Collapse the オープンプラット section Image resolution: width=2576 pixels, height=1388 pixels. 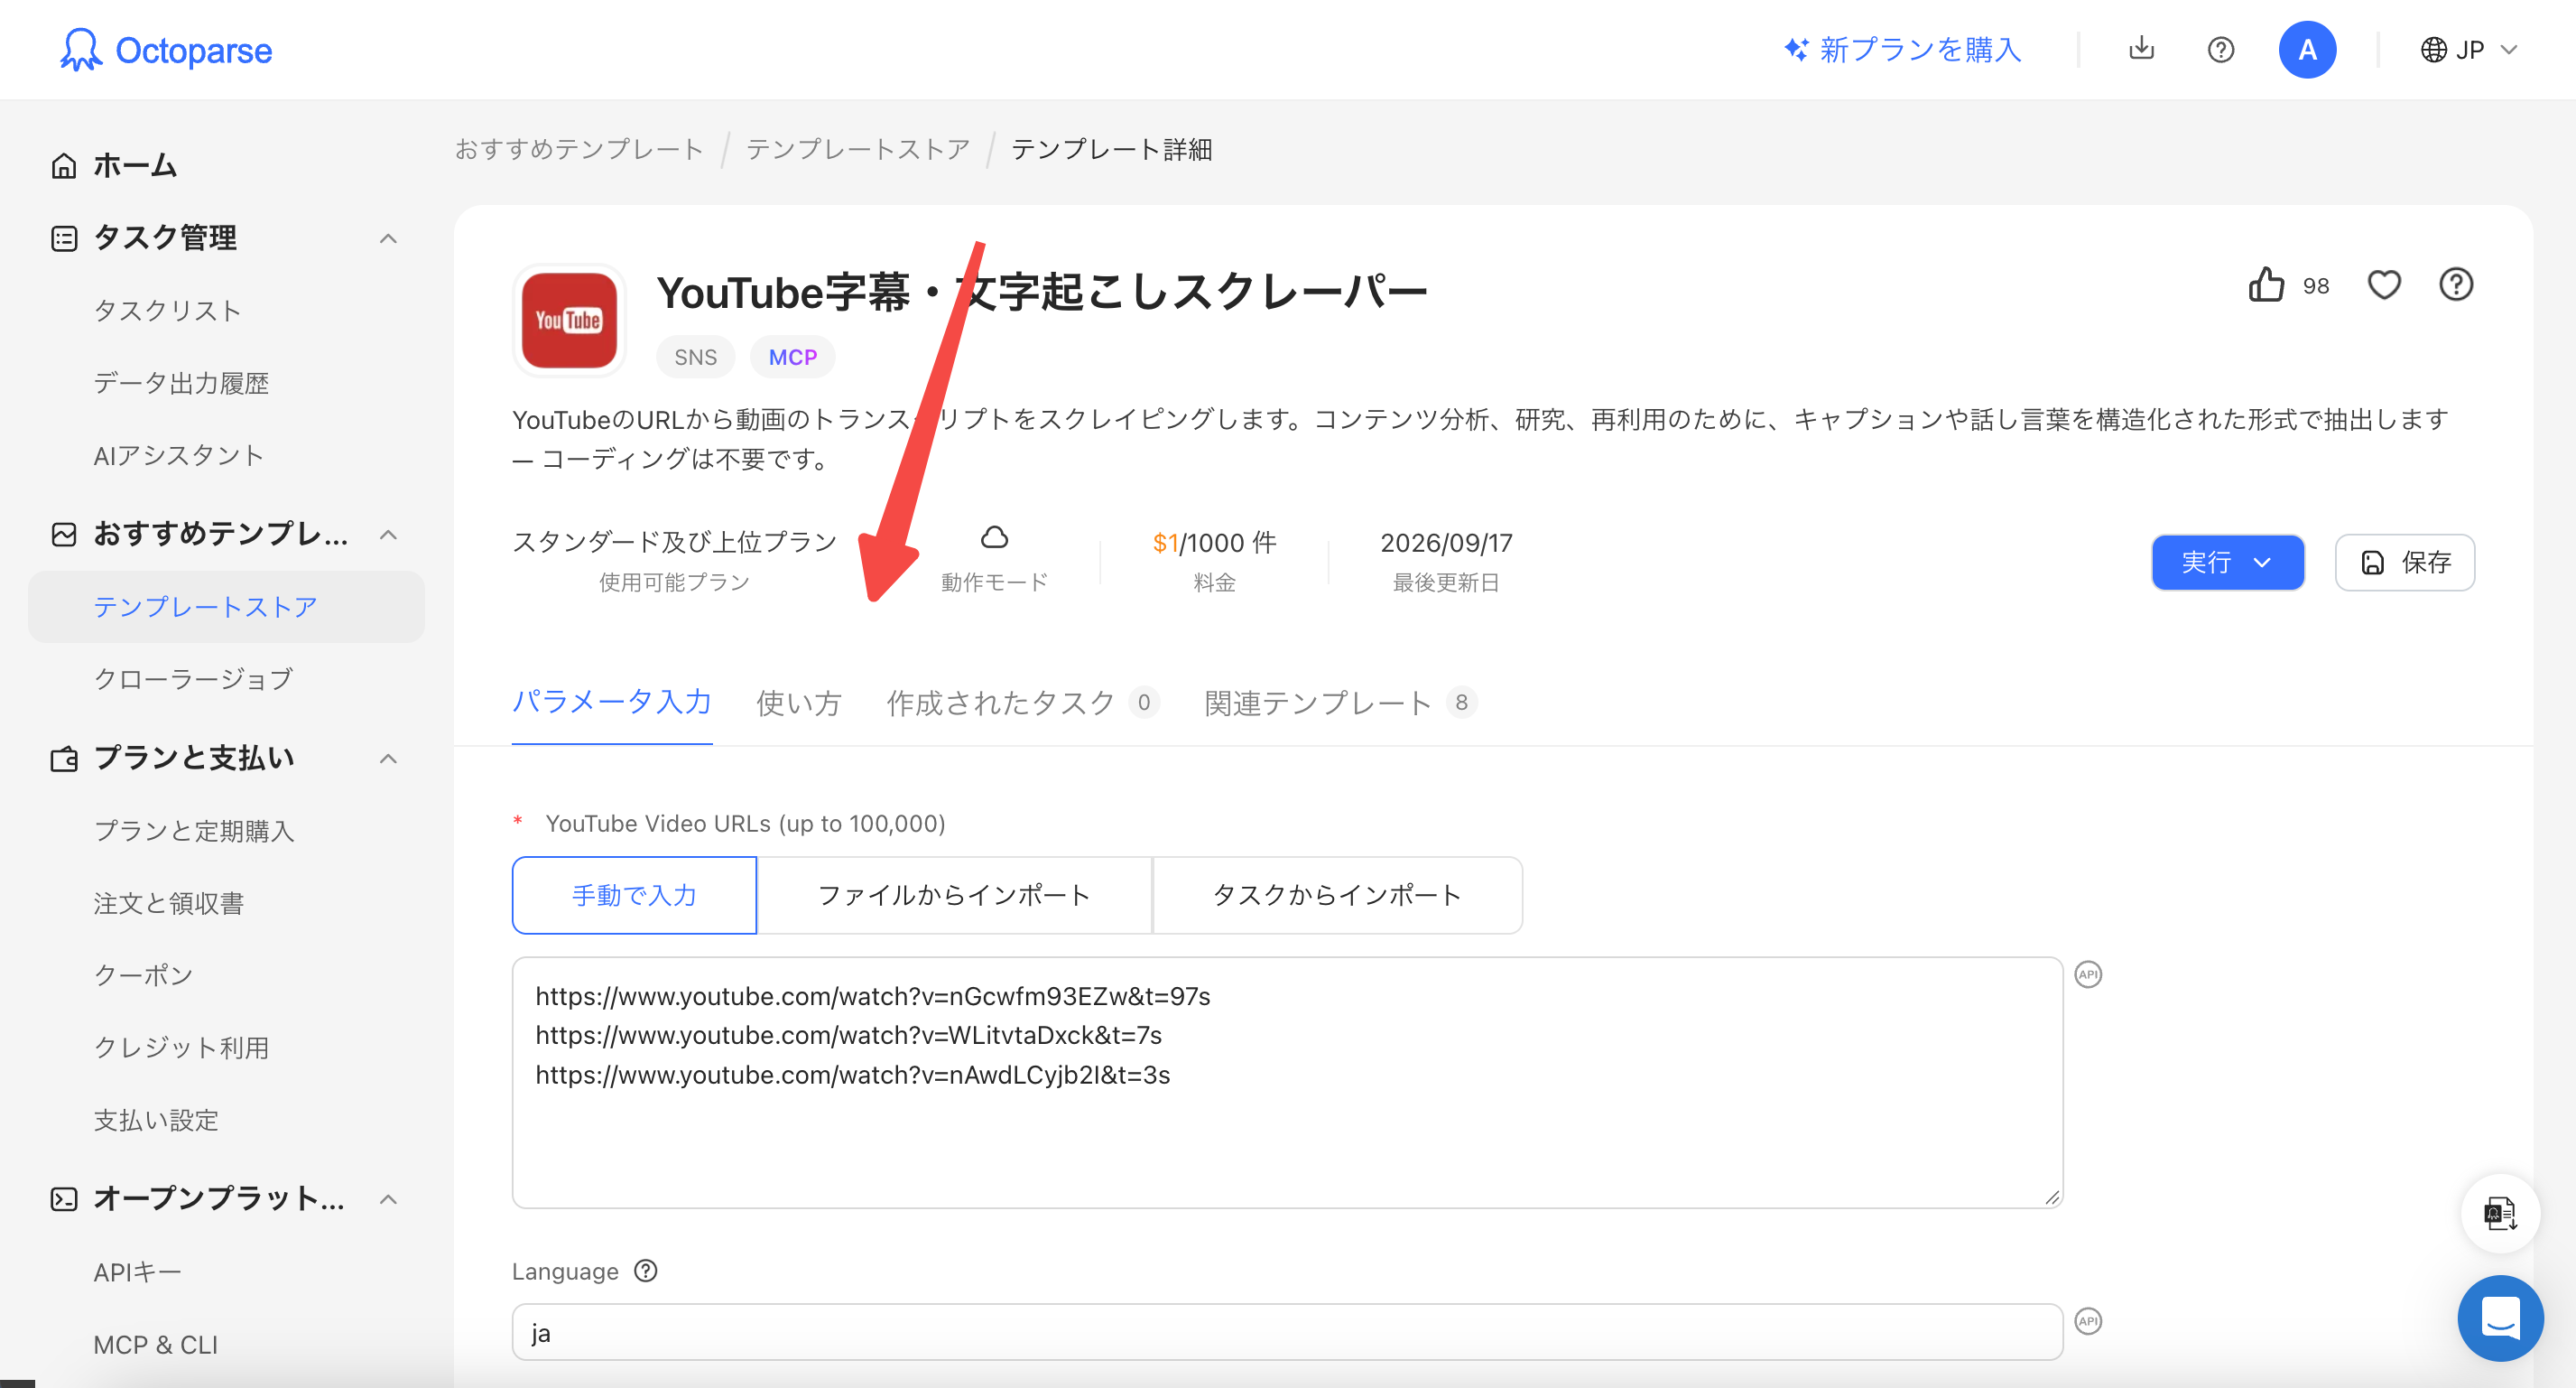(x=388, y=1199)
